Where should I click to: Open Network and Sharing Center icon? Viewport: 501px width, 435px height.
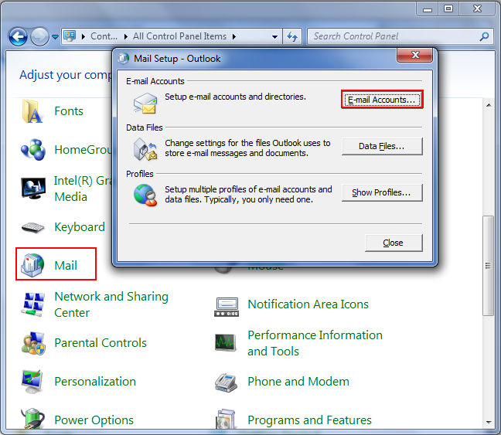click(x=32, y=304)
